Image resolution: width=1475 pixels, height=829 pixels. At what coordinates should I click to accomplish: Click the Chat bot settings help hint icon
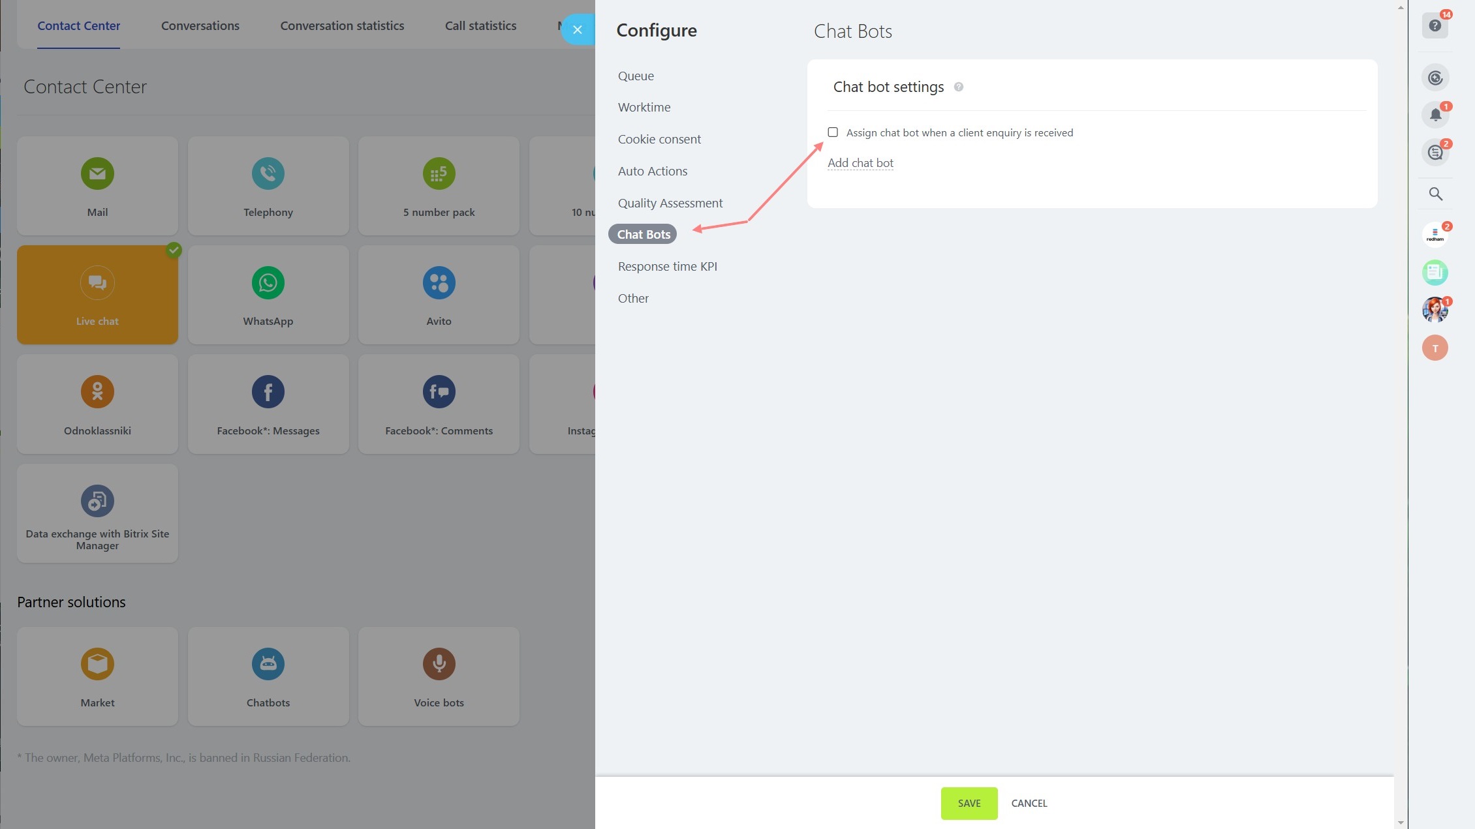tap(958, 87)
